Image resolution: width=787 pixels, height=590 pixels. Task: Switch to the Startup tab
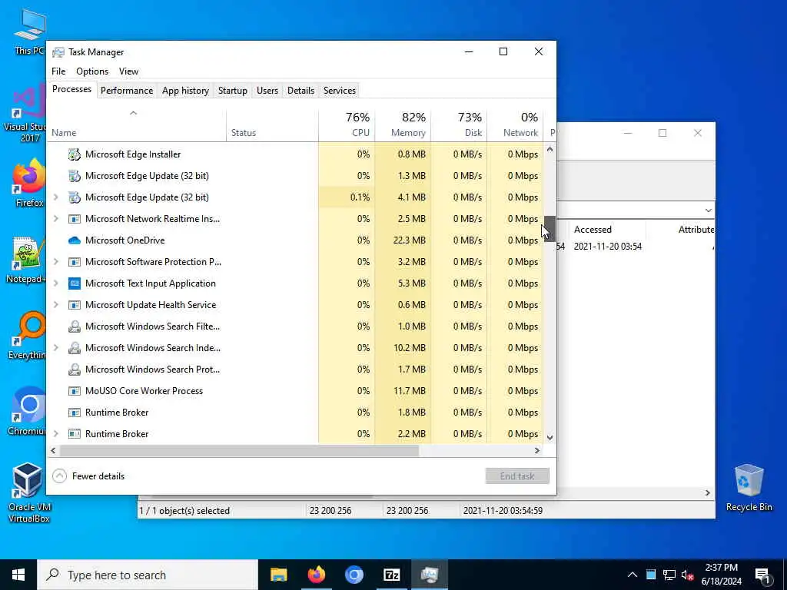pos(232,91)
